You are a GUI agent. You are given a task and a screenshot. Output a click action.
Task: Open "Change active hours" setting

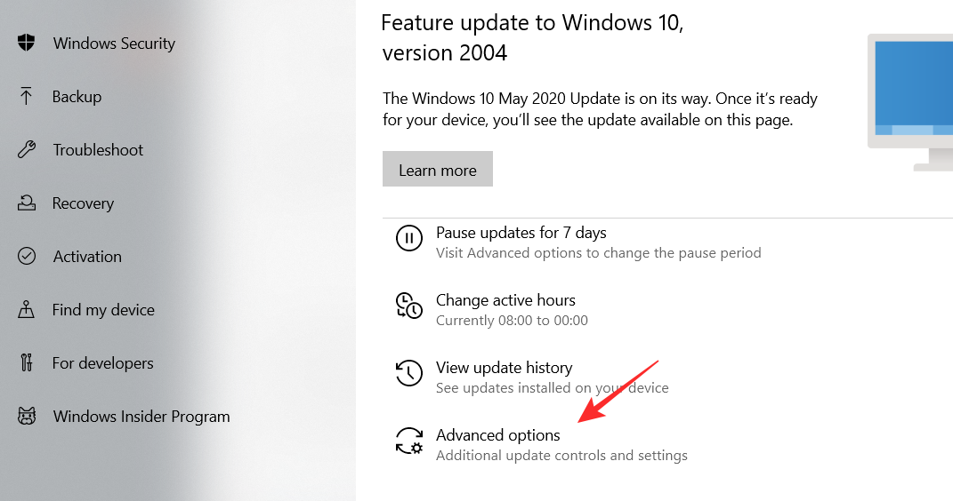click(x=505, y=300)
